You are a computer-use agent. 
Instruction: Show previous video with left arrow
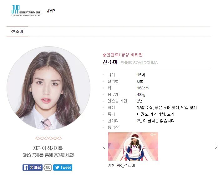(x=104, y=147)
